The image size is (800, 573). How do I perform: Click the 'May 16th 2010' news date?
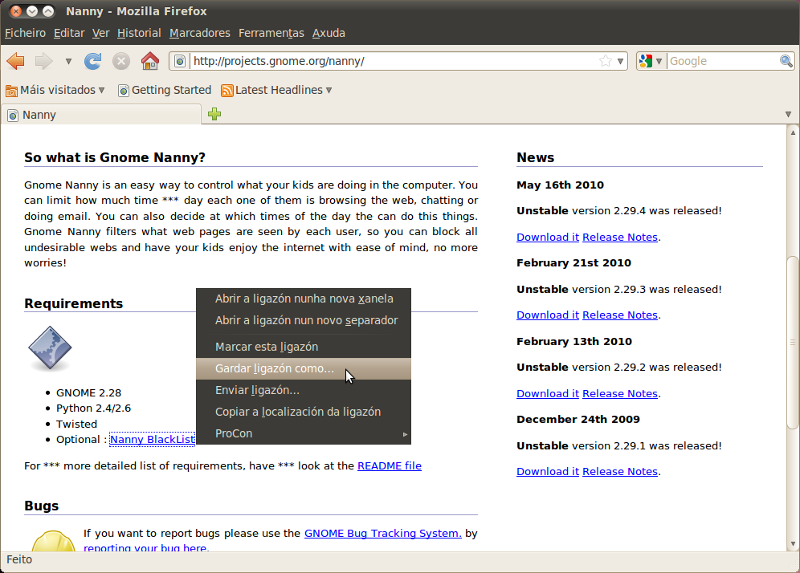(560, 185)
